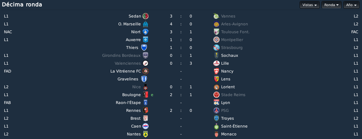The height and width of the screenshot is (139, 362).
Task: Open the PSG club logo
Action: click(216, 110)
